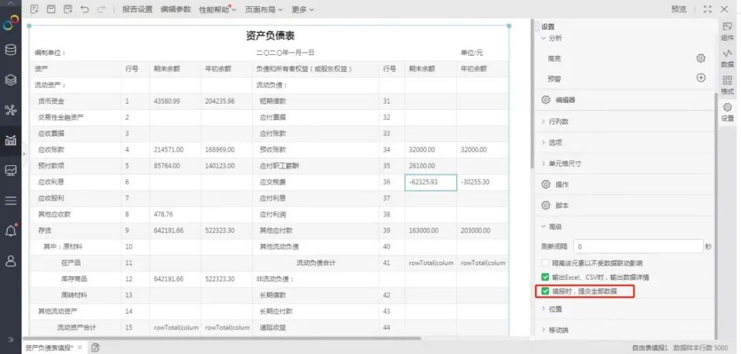Expand the sidebar with double arrow icon
The image size is (741, 354).
10,340
